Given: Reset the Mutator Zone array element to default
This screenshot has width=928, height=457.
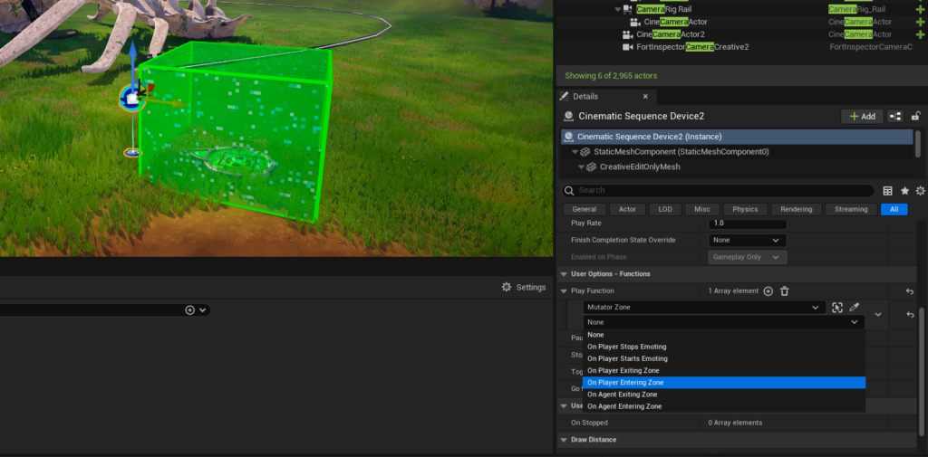Looking at the screenshot, I should coord(910,315).
